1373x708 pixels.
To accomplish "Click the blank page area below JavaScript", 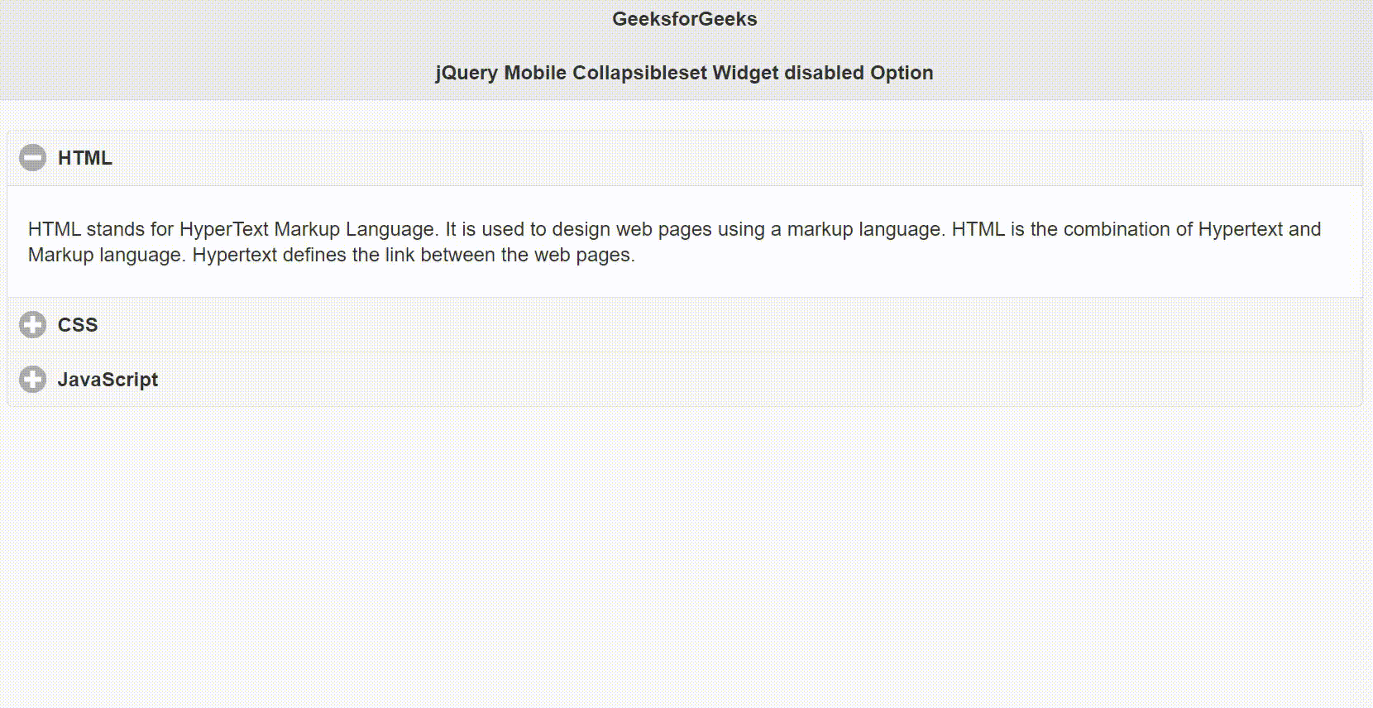I will coord(685,554).
